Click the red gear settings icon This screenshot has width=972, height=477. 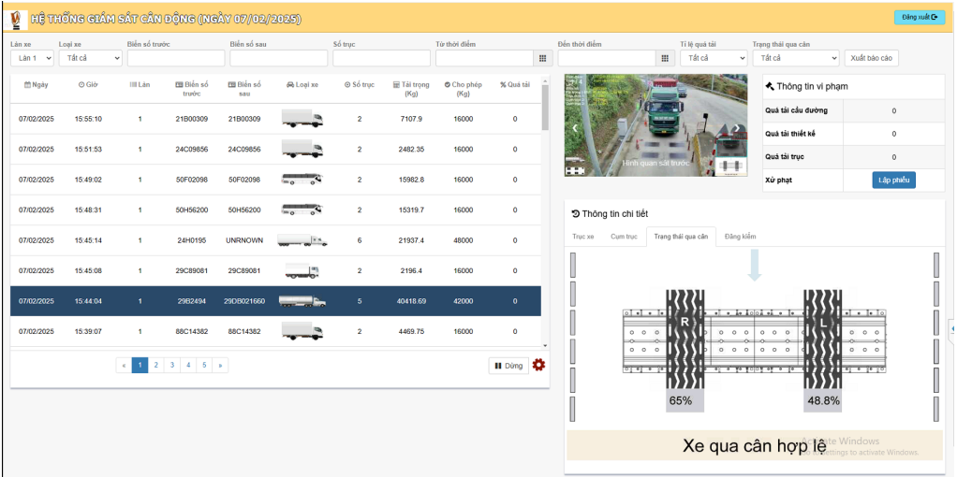pyautogui.click(x=538, y=365)
